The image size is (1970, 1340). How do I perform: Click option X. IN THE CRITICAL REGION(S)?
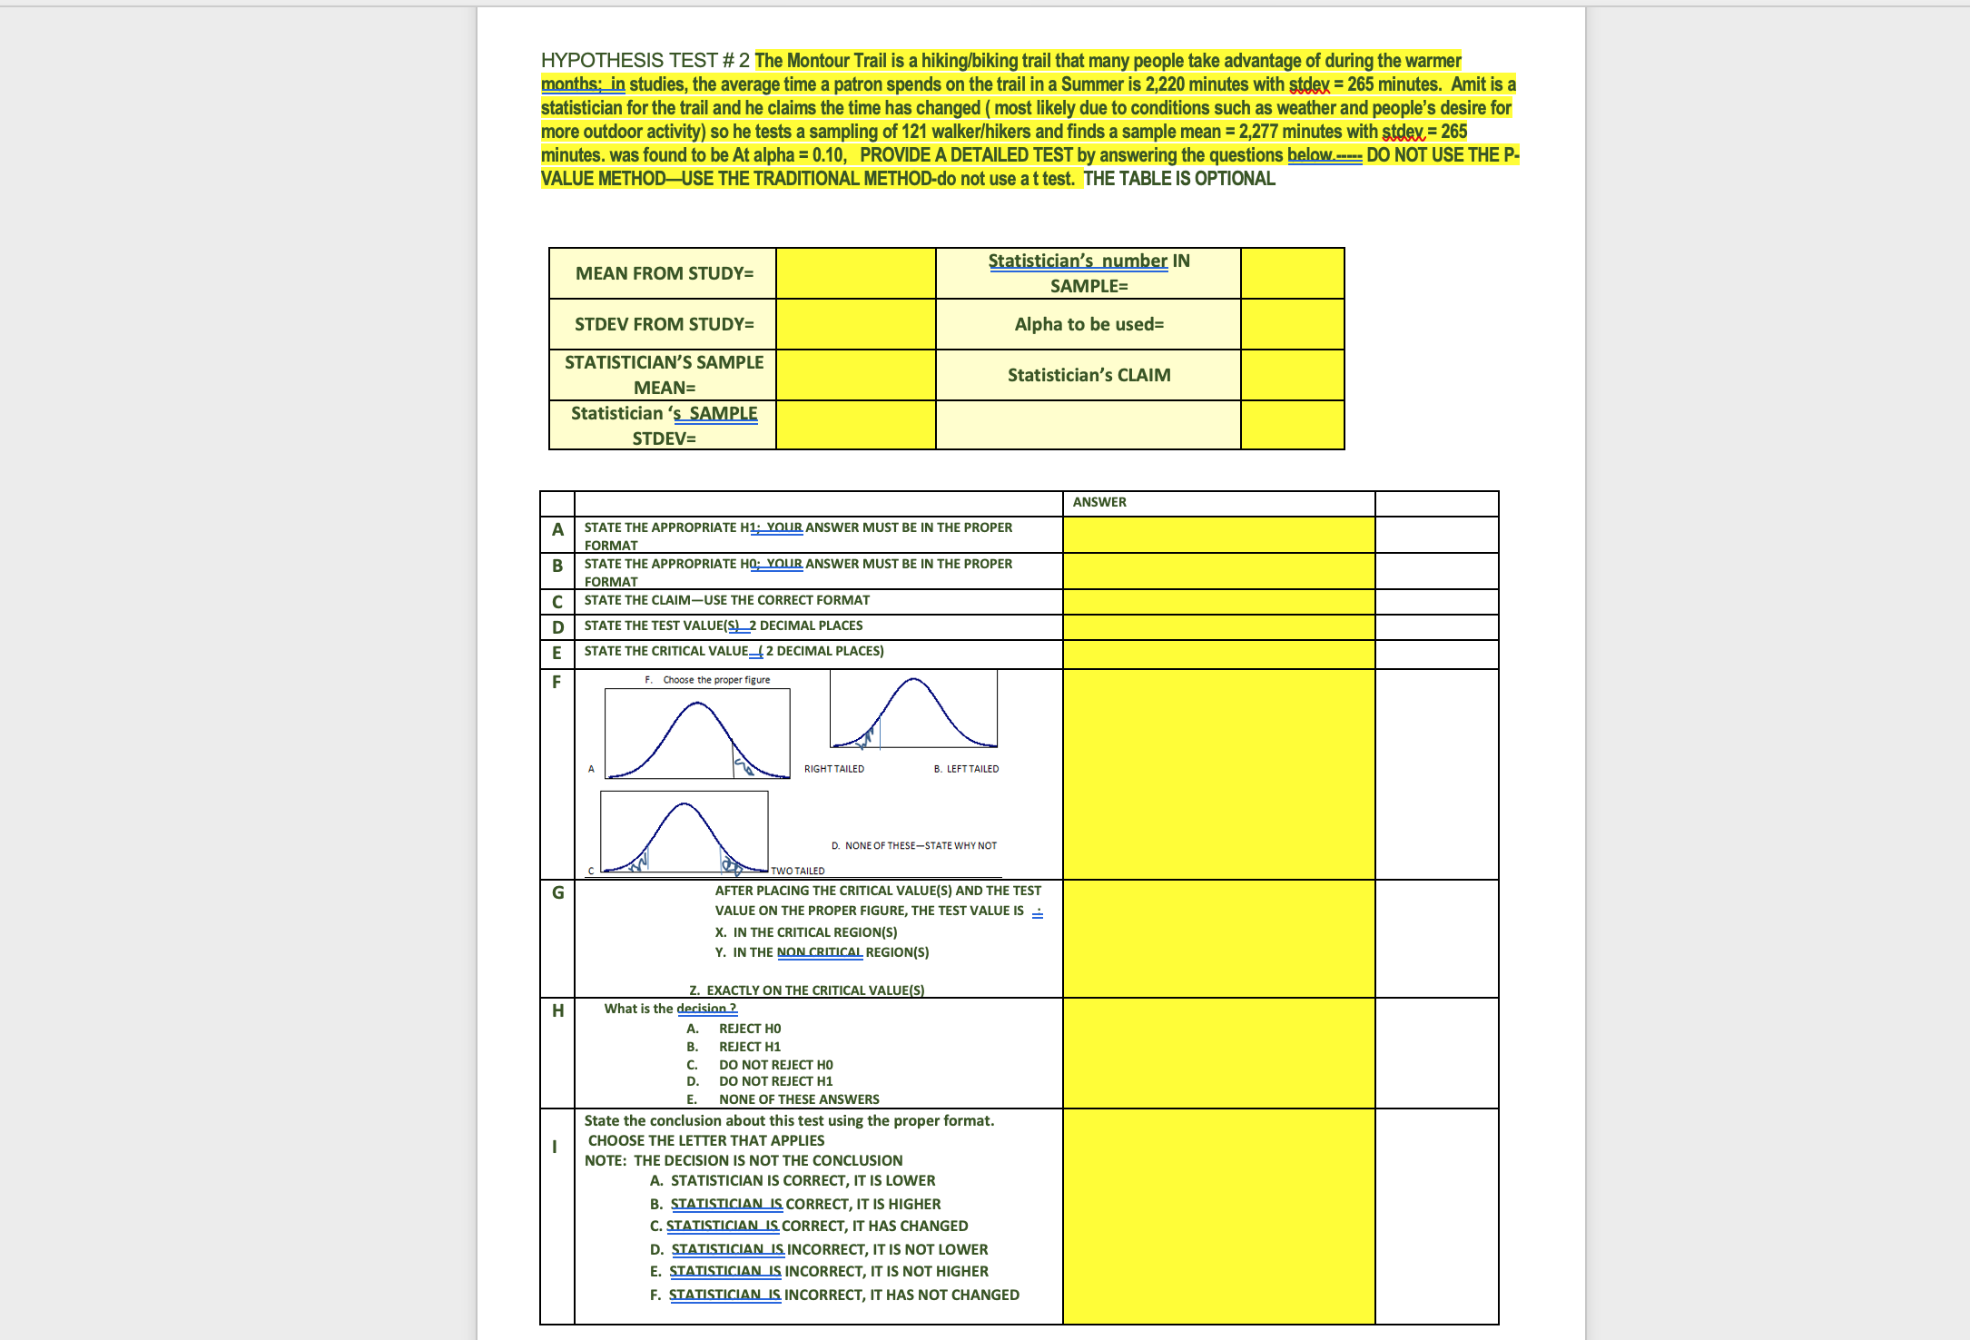[x=805, y=932]
